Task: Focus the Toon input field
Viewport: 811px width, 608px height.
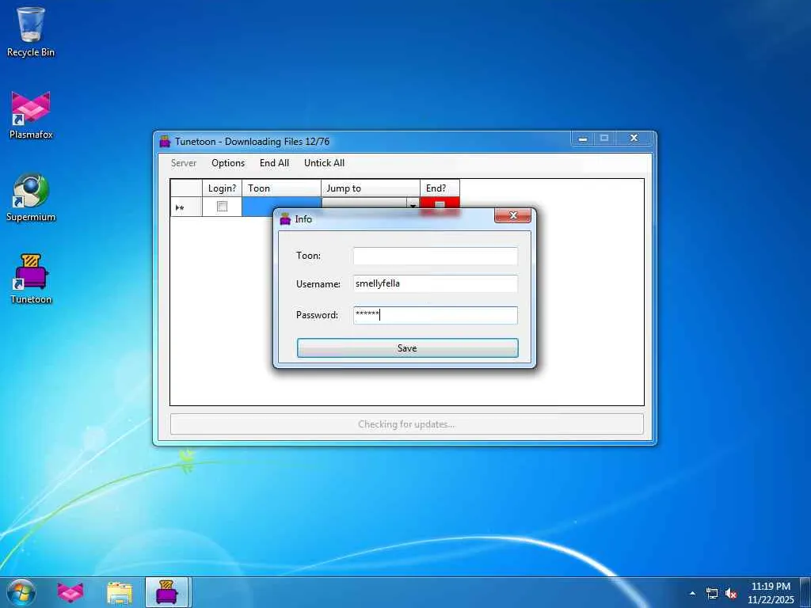Action: pos(435,256)
